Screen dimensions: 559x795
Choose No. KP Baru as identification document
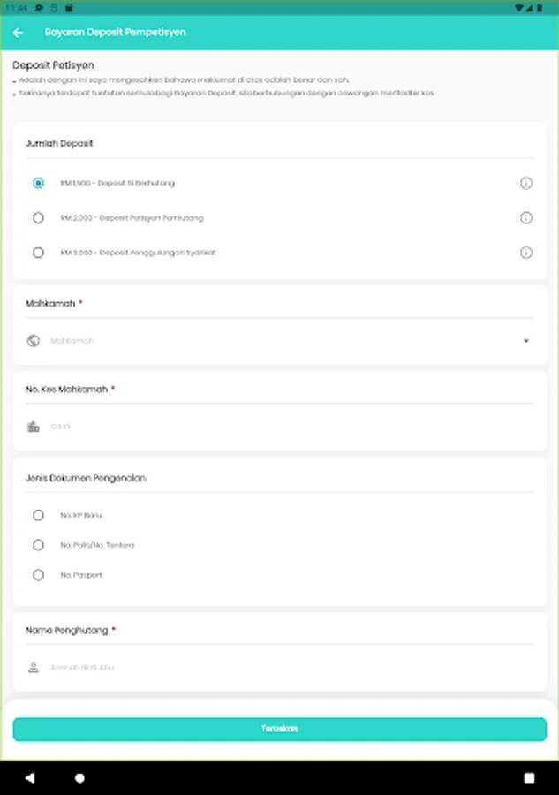point(38,515)
